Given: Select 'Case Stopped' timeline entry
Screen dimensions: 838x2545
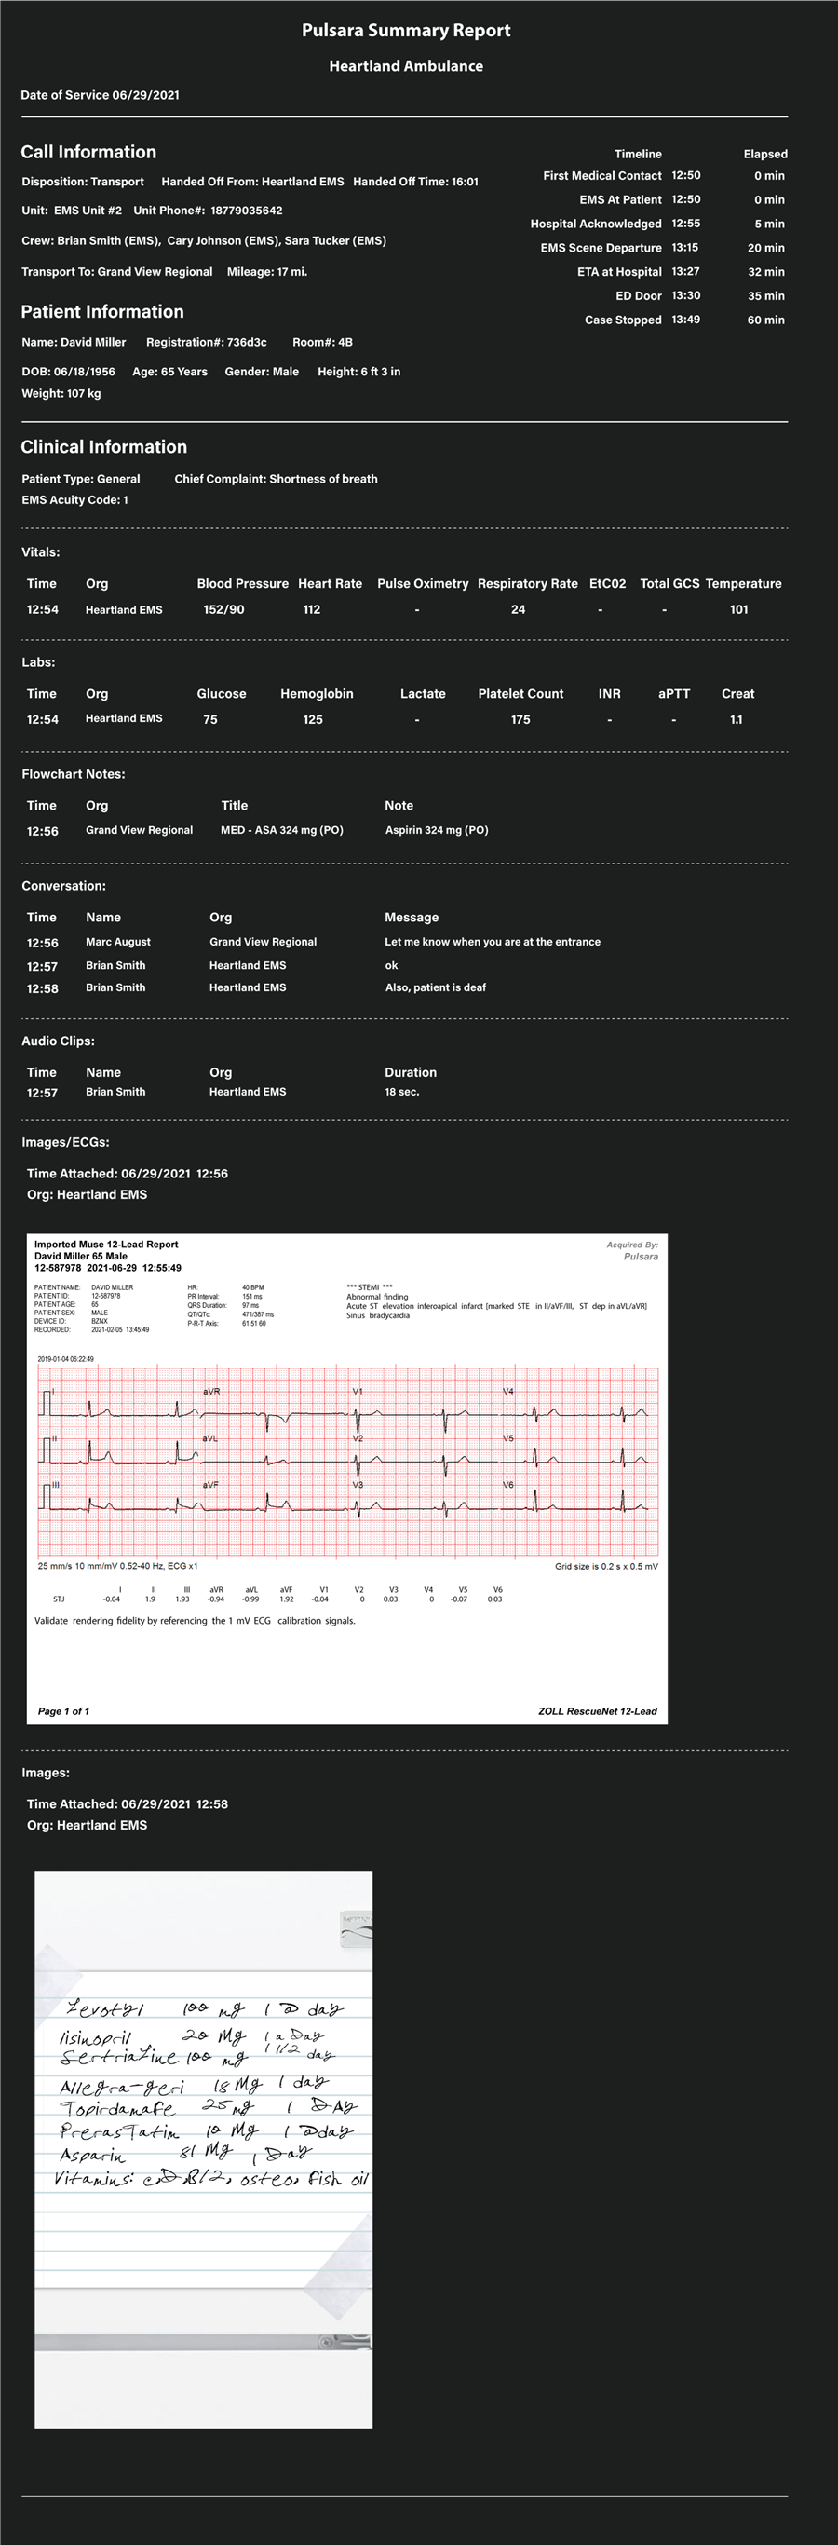Looking at the screenshot, I should tap(623, 320).
